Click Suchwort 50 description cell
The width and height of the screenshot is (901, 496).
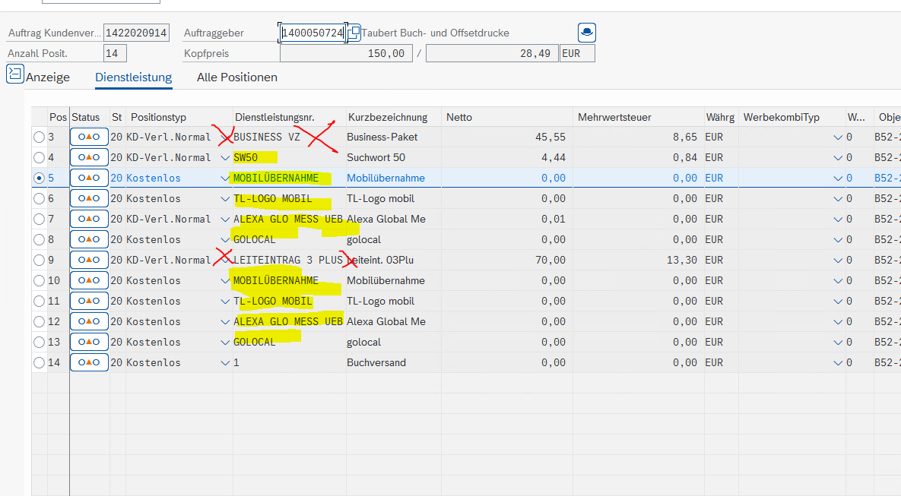[394, 157]
